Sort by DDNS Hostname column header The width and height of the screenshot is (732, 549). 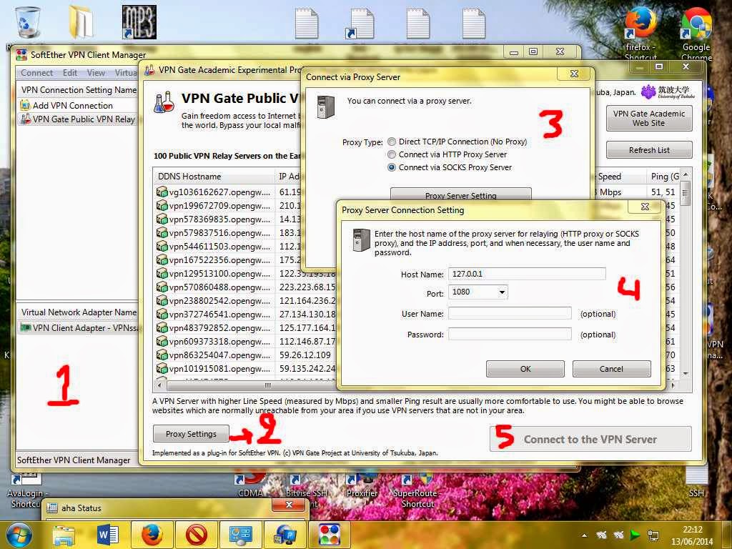[214, 177]
